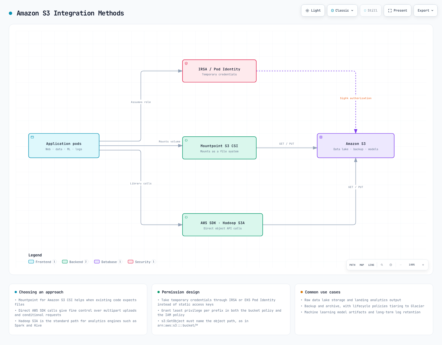Click the 'Amazon S3 Integration Methods' title
This screenshot has width=442, height=345.
(x=70, y=13)
